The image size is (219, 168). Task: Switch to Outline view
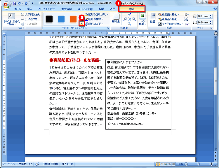click(170, 164)
